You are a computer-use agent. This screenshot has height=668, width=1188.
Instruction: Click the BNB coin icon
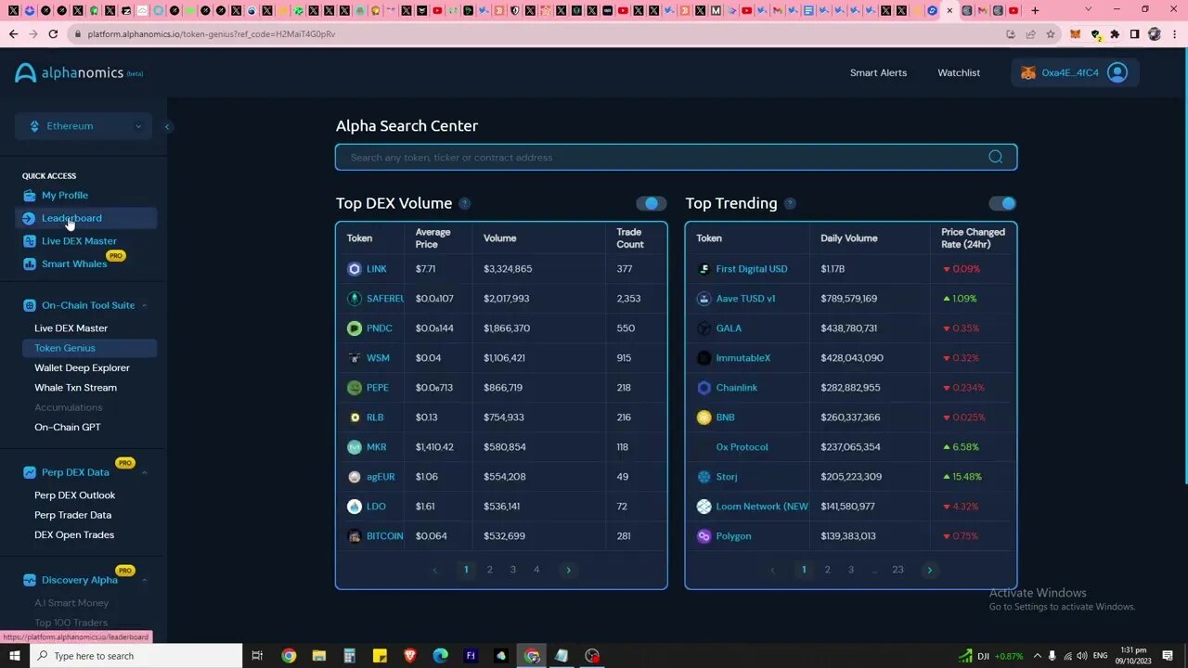[x=704, y=417]
